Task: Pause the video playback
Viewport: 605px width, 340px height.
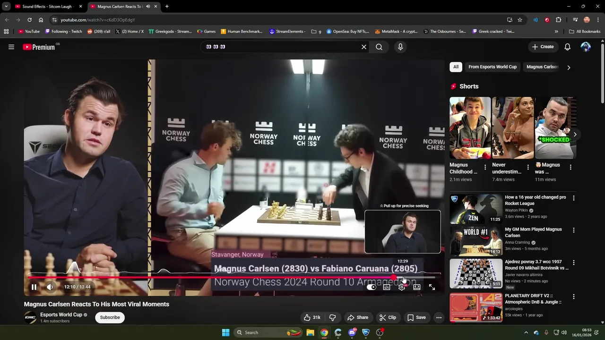Action: point(34,287)
